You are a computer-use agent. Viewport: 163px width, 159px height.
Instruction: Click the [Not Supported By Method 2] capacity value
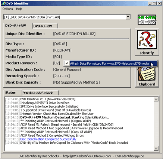pos(76,82)
